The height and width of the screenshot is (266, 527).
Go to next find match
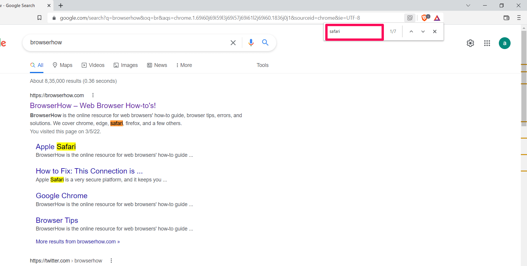pos(423,31)
